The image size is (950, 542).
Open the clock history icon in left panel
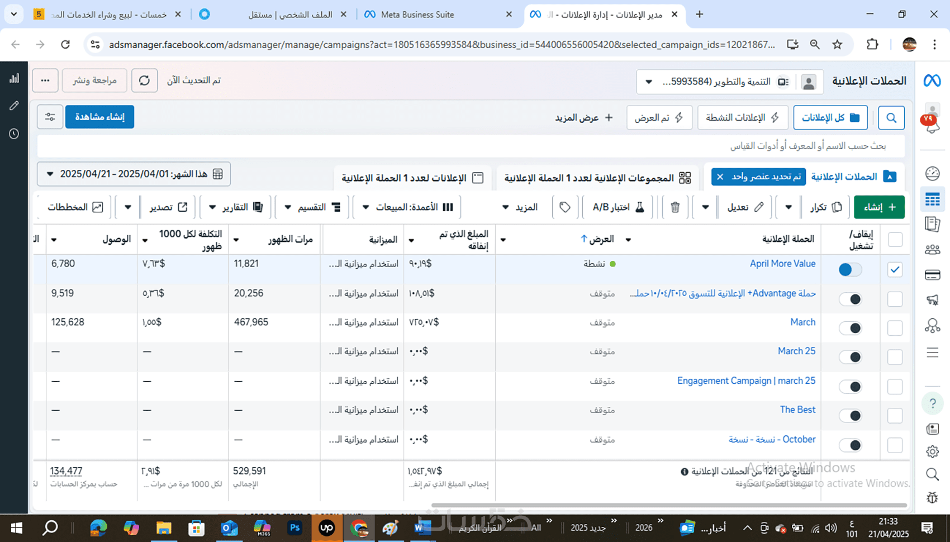pyautogui.click(x=14, y=134)
